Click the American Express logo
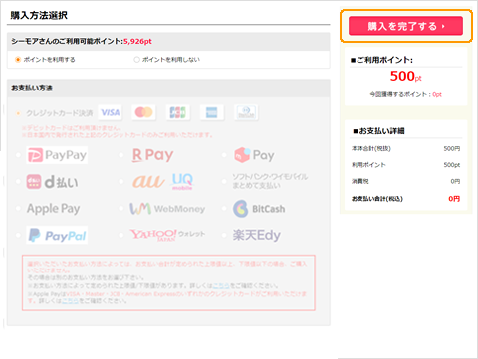 coord(212,112)
